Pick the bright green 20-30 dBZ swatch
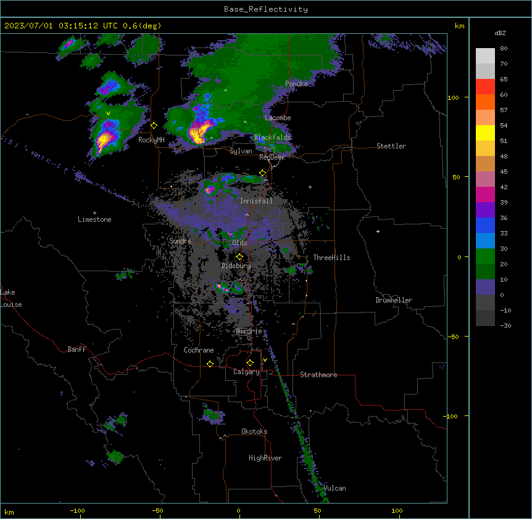The image size is (532, 519). tap(485, 256)
